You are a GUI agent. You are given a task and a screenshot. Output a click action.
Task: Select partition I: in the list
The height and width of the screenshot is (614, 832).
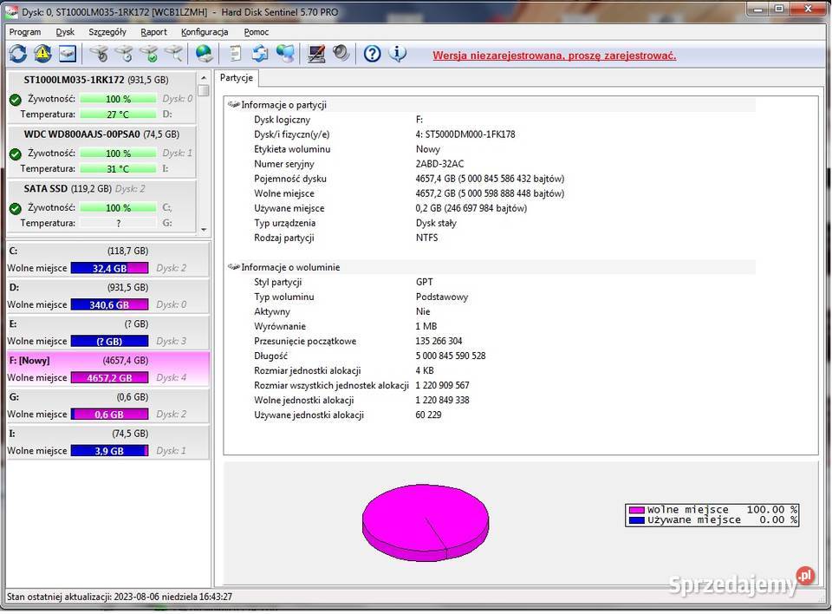107,442
